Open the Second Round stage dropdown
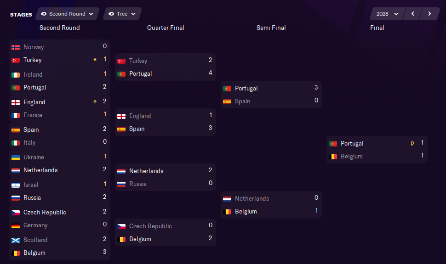The width and height of the screenshot is (446, 264). pyautogui.click(x=67, y=14)
